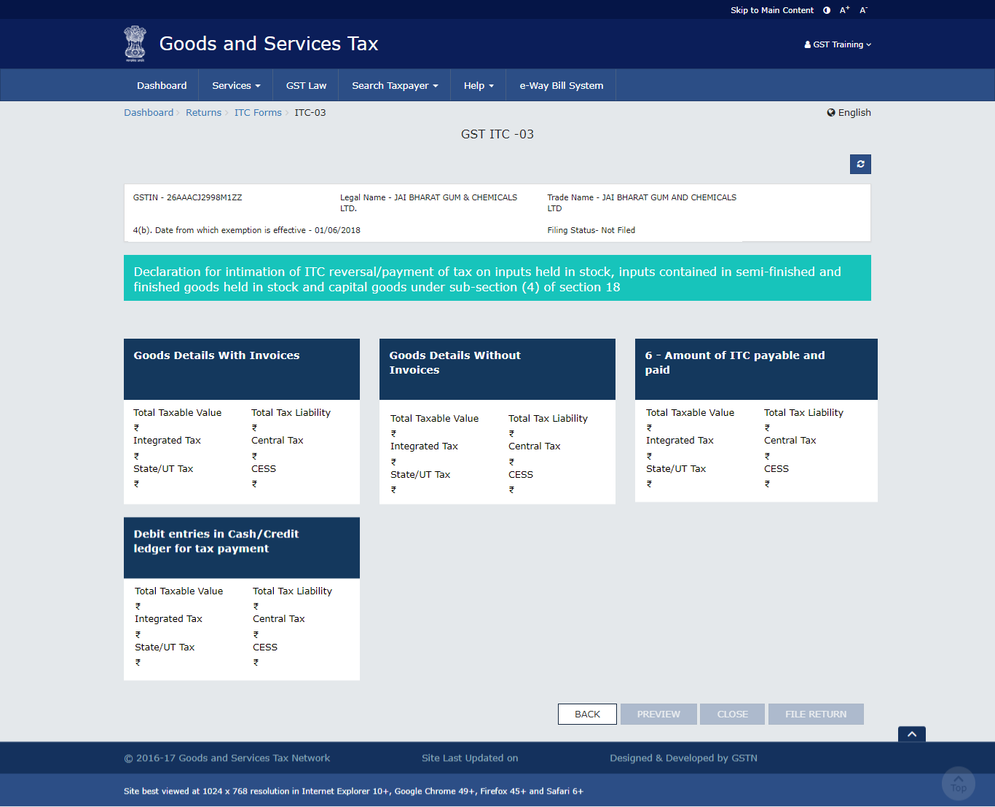Click Skip to Main Content link
This screenshot has height=807, width=995.
point(772,10)
